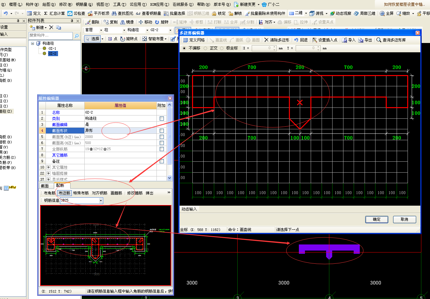
Task: Open the 首层 floor dropdown
Action: click(x=101, y=30)
